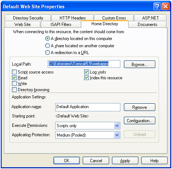The height and width of the screenshot is (169, 172).
Task: Click the Browse... button
Action: click(139, 64)
